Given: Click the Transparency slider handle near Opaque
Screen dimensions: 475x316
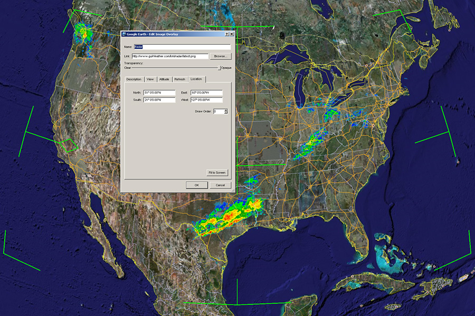Looking at the screenshot, I should [220, 67].
